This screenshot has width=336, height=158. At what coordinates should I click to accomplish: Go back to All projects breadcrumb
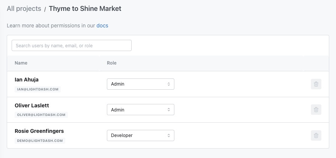[x=24, y=9]
